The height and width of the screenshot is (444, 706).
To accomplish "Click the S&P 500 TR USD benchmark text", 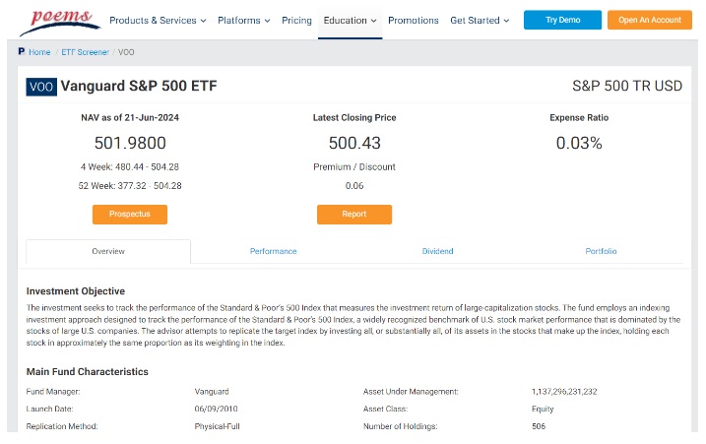I will pyautogui.click(x=627, y=86).
